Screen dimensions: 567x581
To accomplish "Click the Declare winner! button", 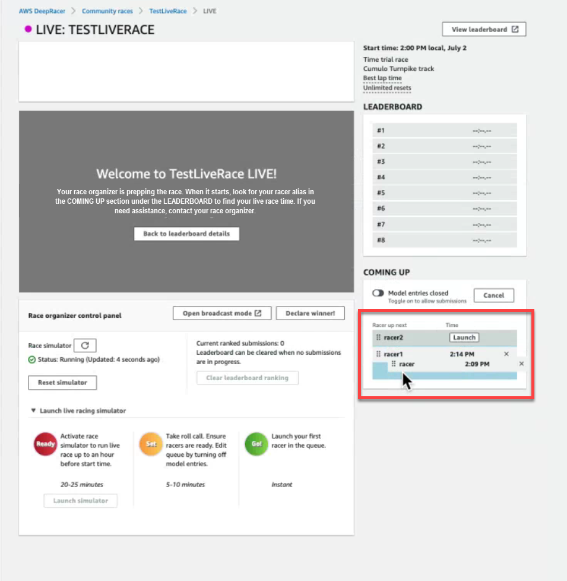I will tap(310, 313).
